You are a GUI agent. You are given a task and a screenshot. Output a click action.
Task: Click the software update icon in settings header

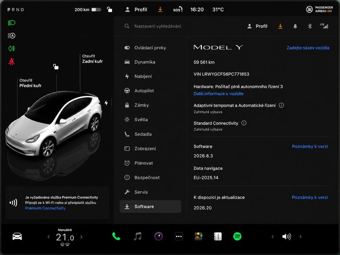coord(280,26)
